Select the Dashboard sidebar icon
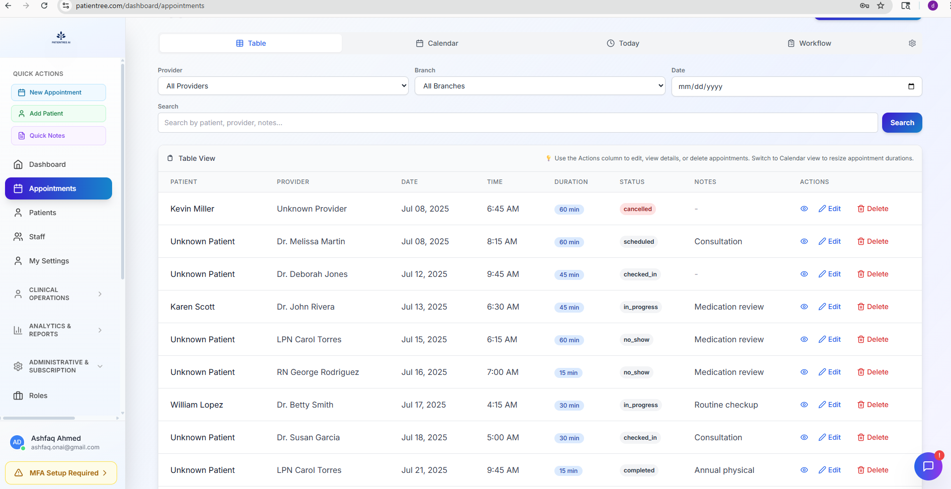The height and width of the screenshot is (489, 951). coord(47,164)
